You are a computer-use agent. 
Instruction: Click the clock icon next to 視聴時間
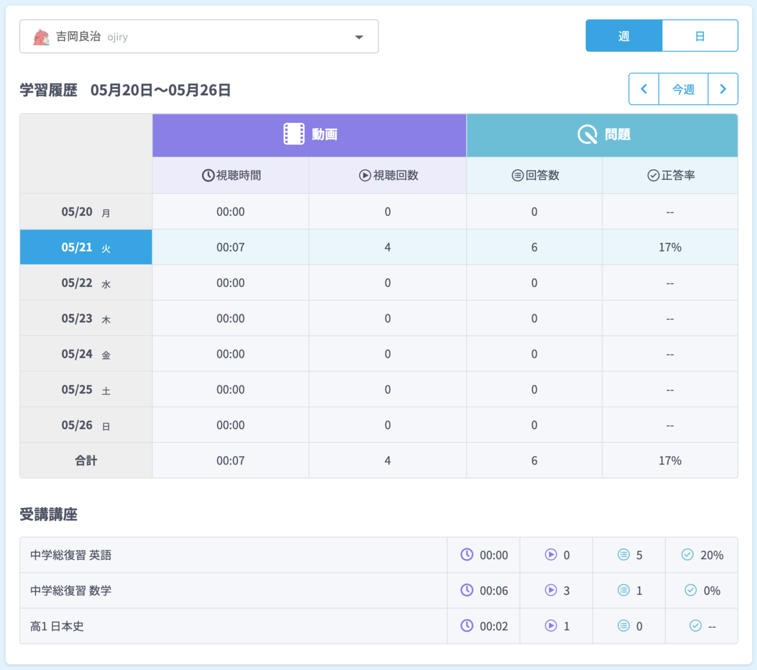[208, 175]
